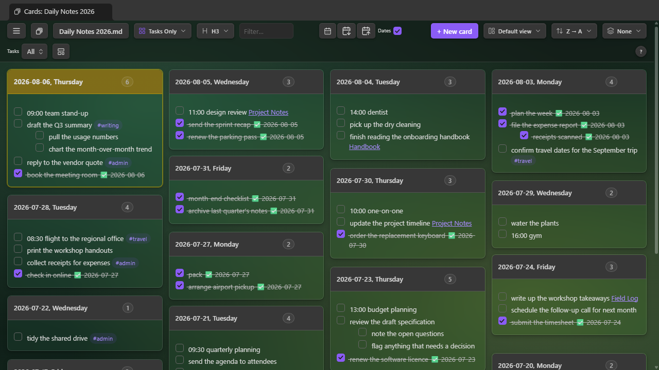The image size is (659, 370).
Task: Mark 11:00 design review as done
Action: (180, 110)
